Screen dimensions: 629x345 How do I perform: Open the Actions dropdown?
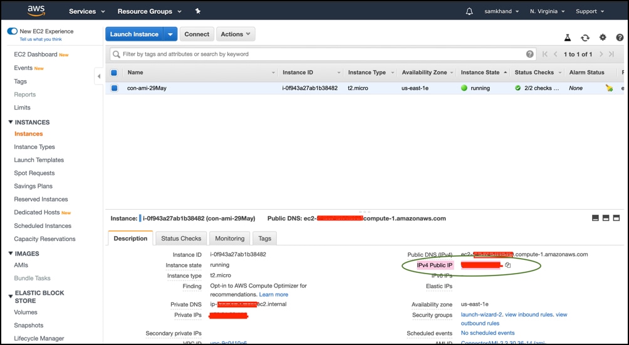pyautogui.click(x=236, y=34)
